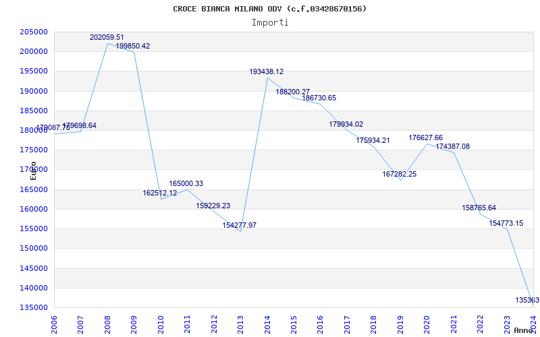Select the Importi subtitle text
The height and width of the screenshot is (337, 540).
pos(270,23)
